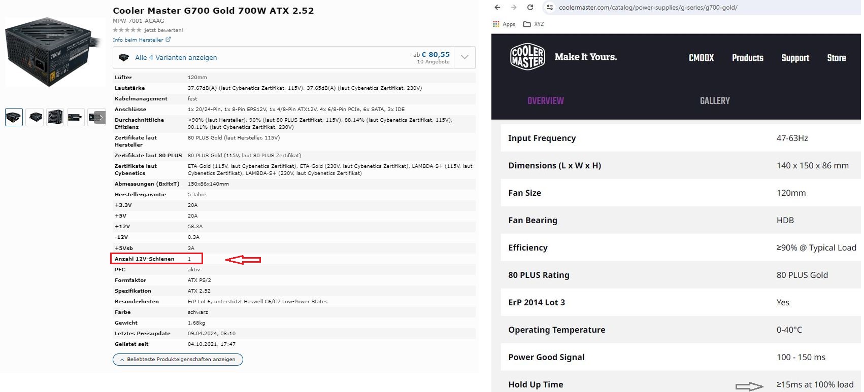This screenshot has height=392, width=864.
Task: Click Dimensions value 140 x 150 x 86 mm
Action: tap(812, 165)
